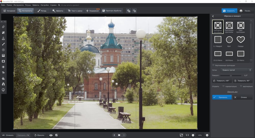Switch to the 'Ретушь' tab
Image resolution: width=255 pixels, height=138 pixels.
[42, 11]
